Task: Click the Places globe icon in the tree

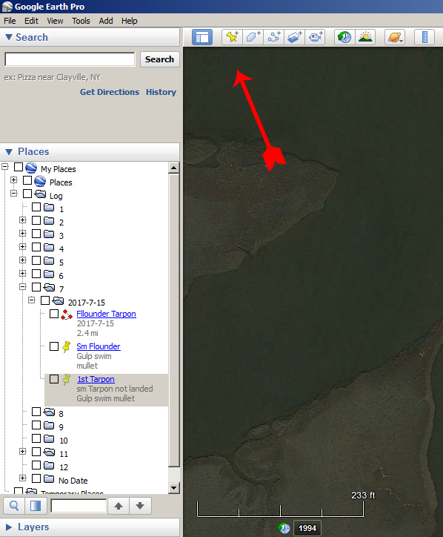Action: point(40,181)
